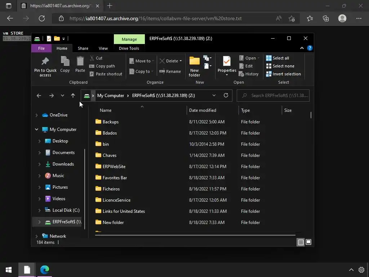Viewport: 369px width, 277px height.
Task: Switch to Details view icon
Action: [301, 242]
